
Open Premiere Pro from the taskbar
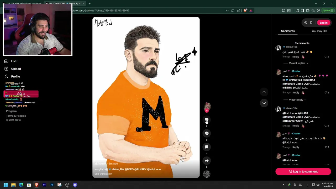(x=44, y=185)
